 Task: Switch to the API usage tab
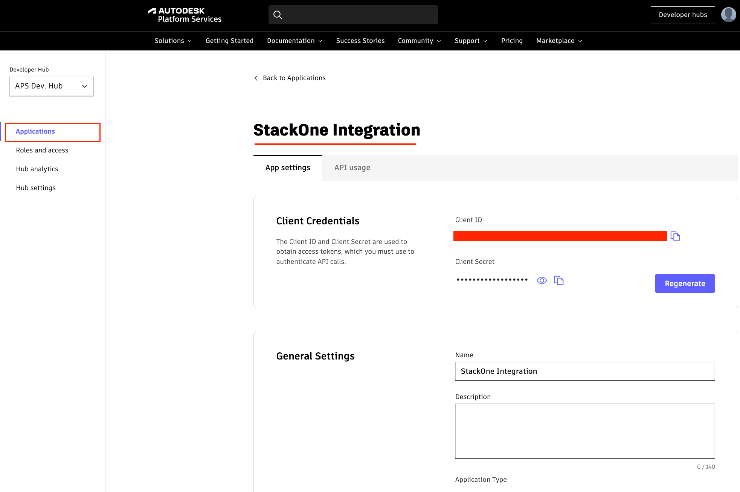352,168
